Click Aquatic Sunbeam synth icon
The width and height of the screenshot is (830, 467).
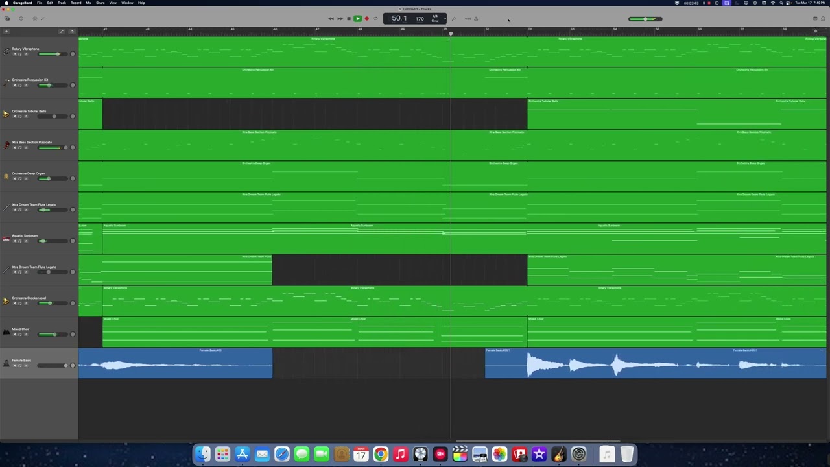tap(6, 238)
